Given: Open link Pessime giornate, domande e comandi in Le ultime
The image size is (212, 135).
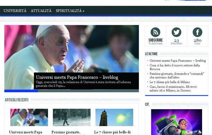Looking at the screenshot, I should point(177,76).
